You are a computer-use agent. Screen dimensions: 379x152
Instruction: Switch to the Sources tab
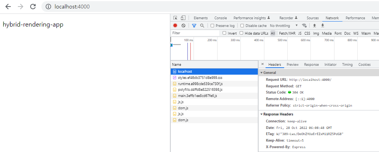[x=313, y=18]
